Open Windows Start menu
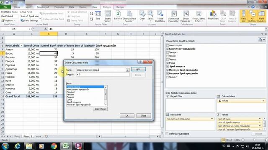This screenshot has width=268, height=150. [5, 146]
